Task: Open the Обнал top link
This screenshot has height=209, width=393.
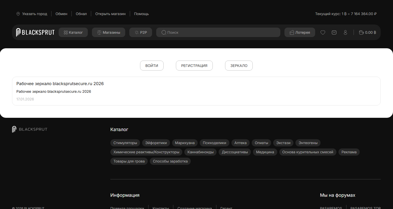Action: (81, 14)
